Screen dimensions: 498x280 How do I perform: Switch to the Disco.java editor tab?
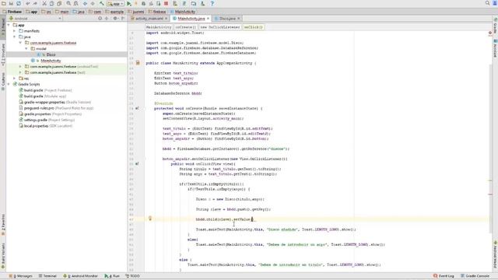[227, 19]
